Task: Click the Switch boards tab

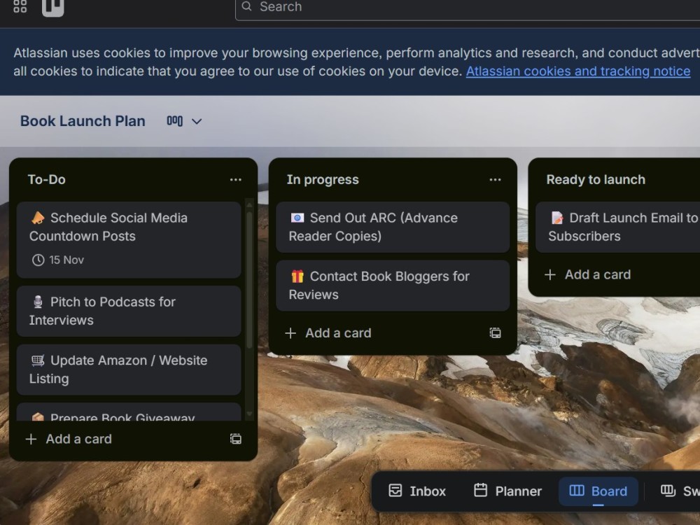Action: (680, 491)
